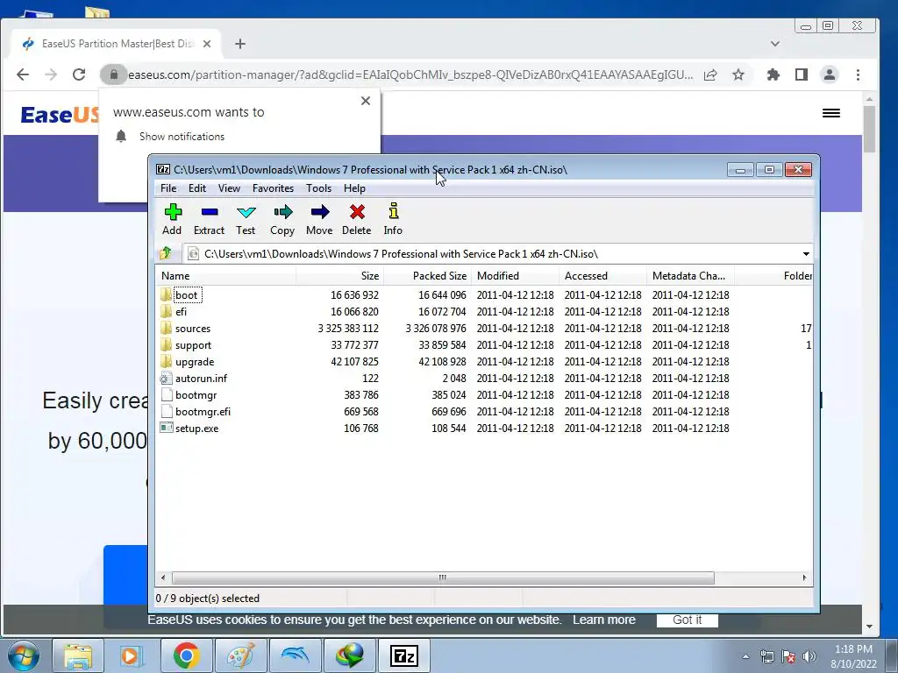Open the Tools menu
The width and height of the screenshot is (898, 673).
click(x=318, y=188)
